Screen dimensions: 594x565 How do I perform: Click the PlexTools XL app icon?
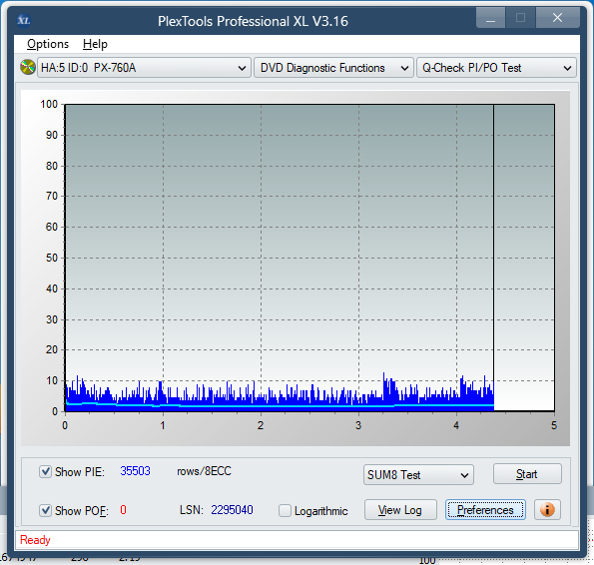click(x=24, y=20)
